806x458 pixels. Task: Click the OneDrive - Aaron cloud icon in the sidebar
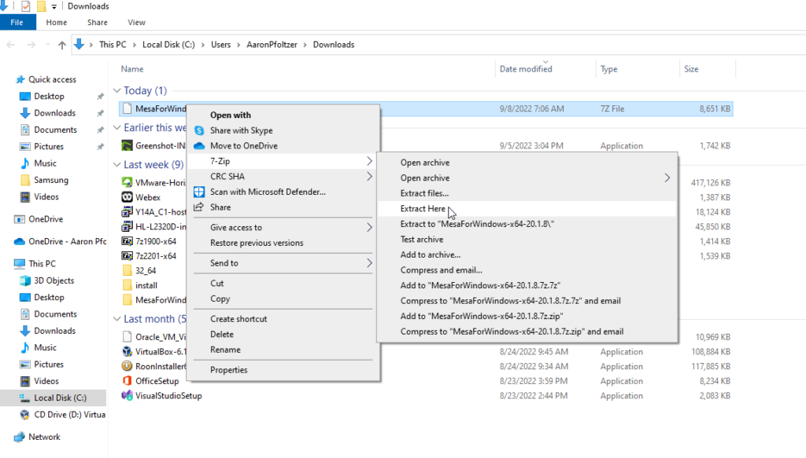[x=20, y=241]
